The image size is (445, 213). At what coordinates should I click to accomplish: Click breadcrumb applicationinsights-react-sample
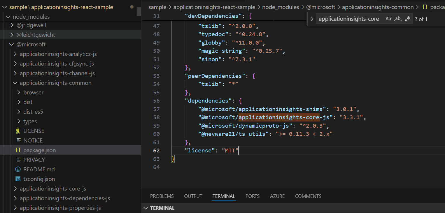pos(214,7)
